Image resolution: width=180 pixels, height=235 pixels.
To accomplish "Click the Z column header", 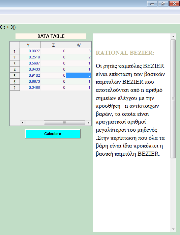I will click(53, 45).
